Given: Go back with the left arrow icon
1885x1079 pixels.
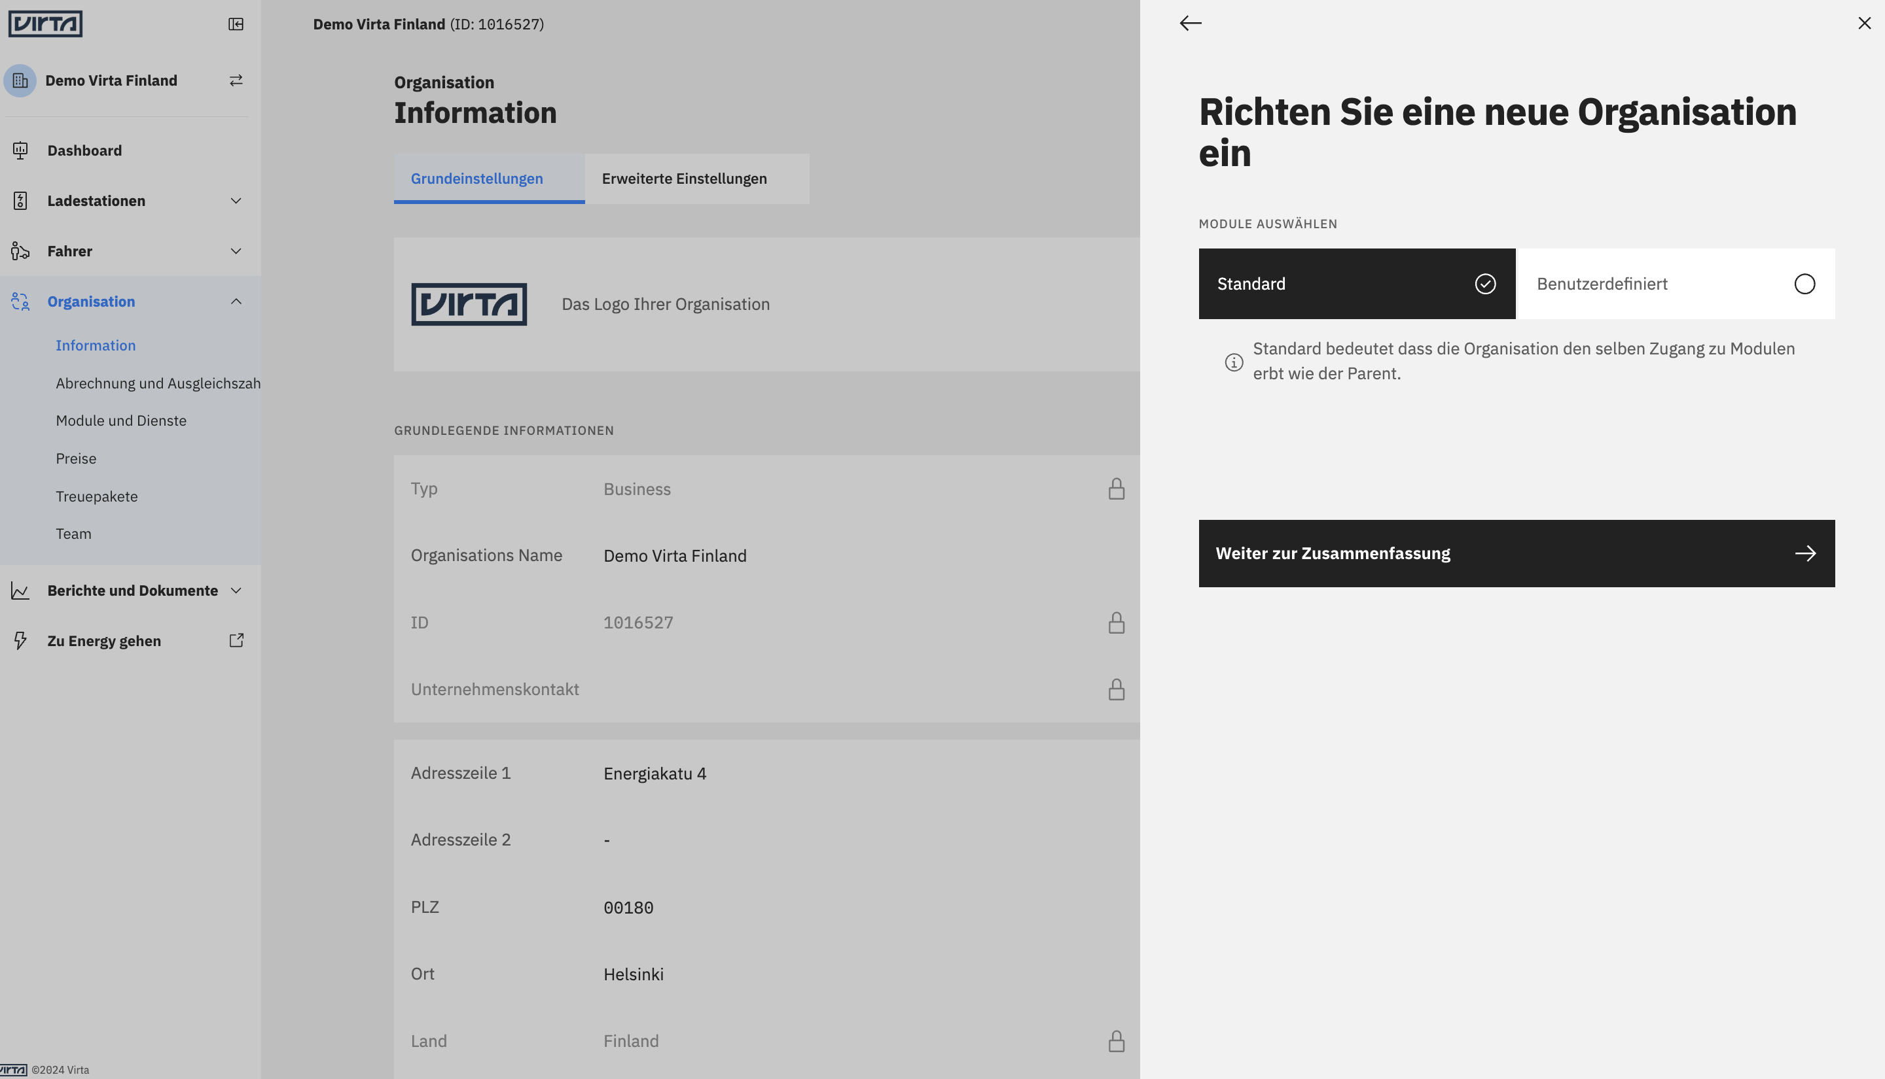Looking at the screenshot, I should point(1190,24).
